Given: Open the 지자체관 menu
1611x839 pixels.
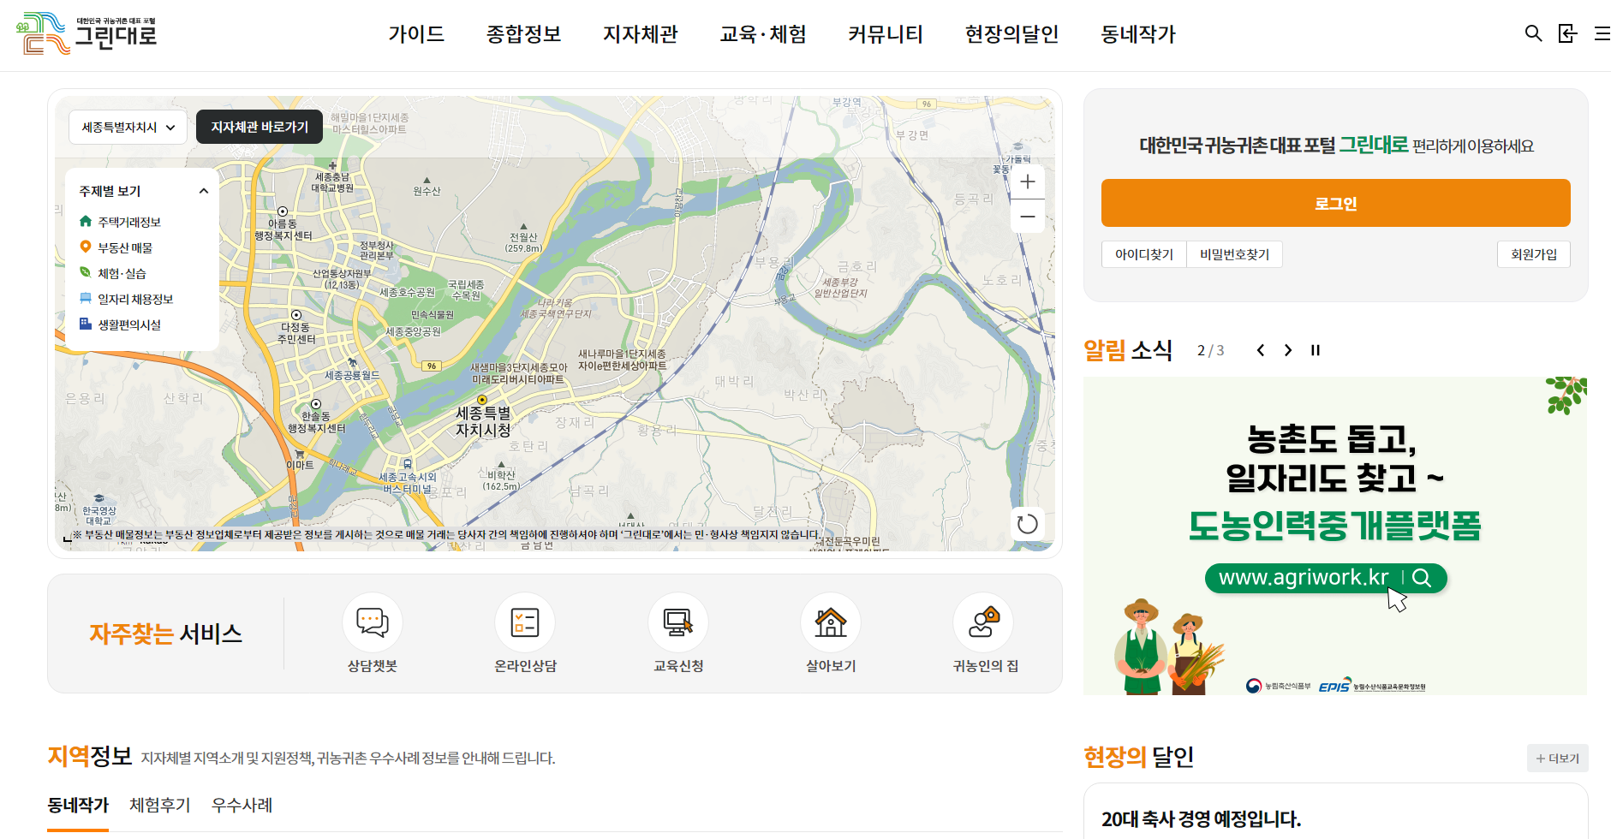Looking at the screenshot, I should coord(641,34).
